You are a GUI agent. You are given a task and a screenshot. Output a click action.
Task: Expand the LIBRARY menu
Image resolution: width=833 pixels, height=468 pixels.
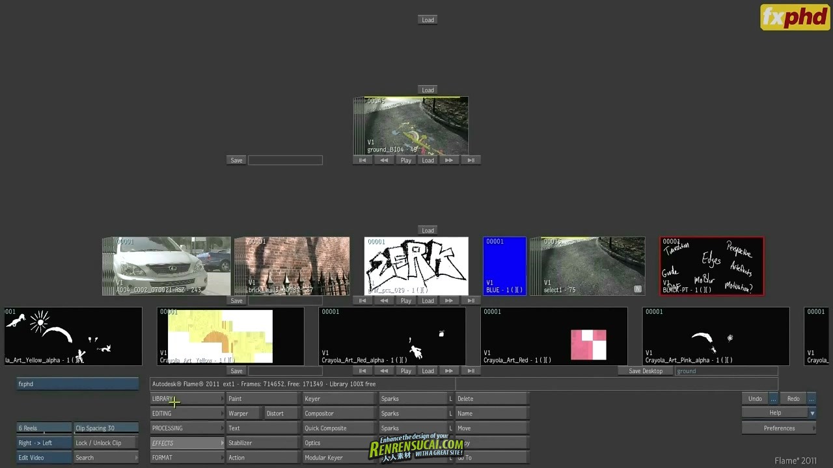[187, 398]
